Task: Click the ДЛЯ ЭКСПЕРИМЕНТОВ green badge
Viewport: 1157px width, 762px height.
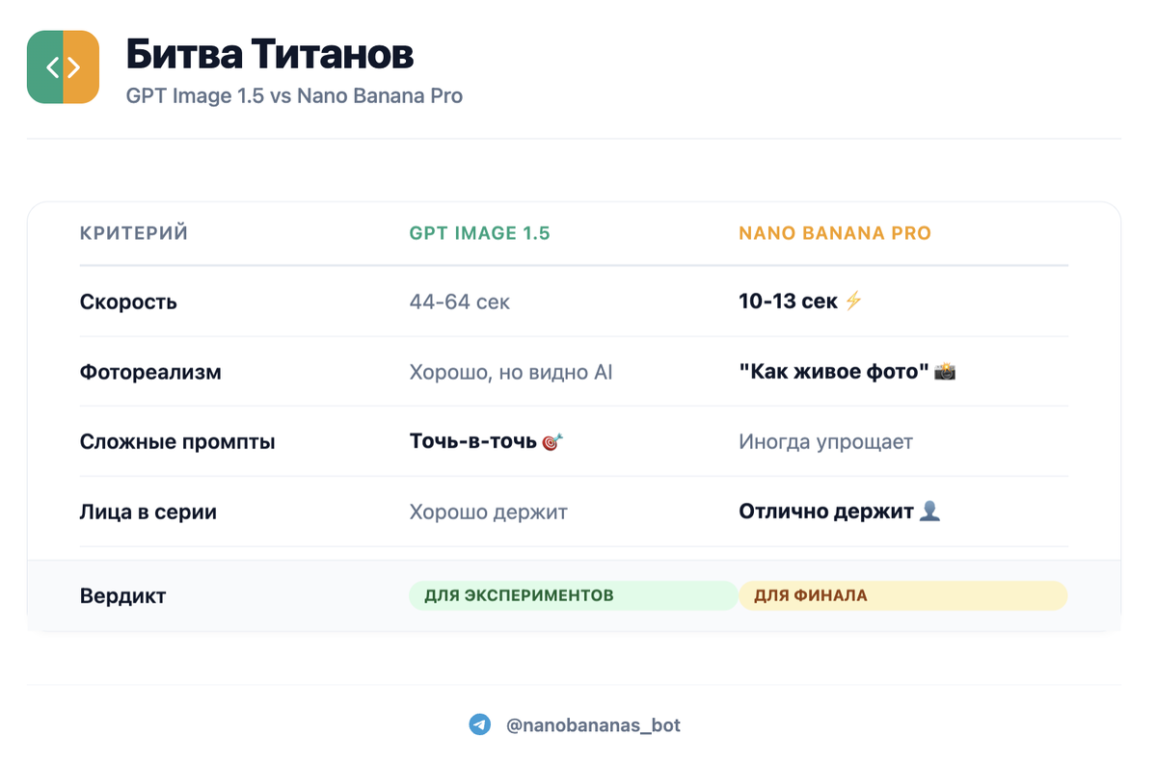Action: pos(574,595)
